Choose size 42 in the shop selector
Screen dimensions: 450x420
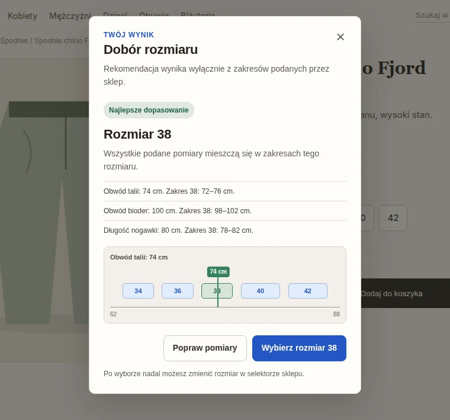(393, 218)
